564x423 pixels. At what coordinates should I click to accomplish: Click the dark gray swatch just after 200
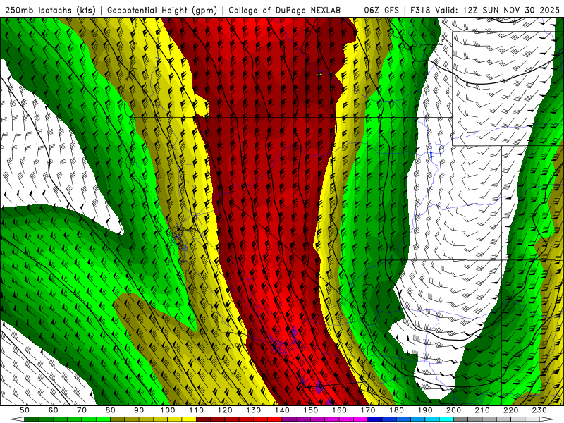coord(461,419)
